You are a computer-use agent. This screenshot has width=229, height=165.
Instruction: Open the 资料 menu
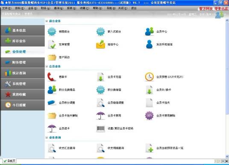20,8
